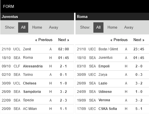
Task: Go to Previous Juventus fixtures
Action: point(44,40)
